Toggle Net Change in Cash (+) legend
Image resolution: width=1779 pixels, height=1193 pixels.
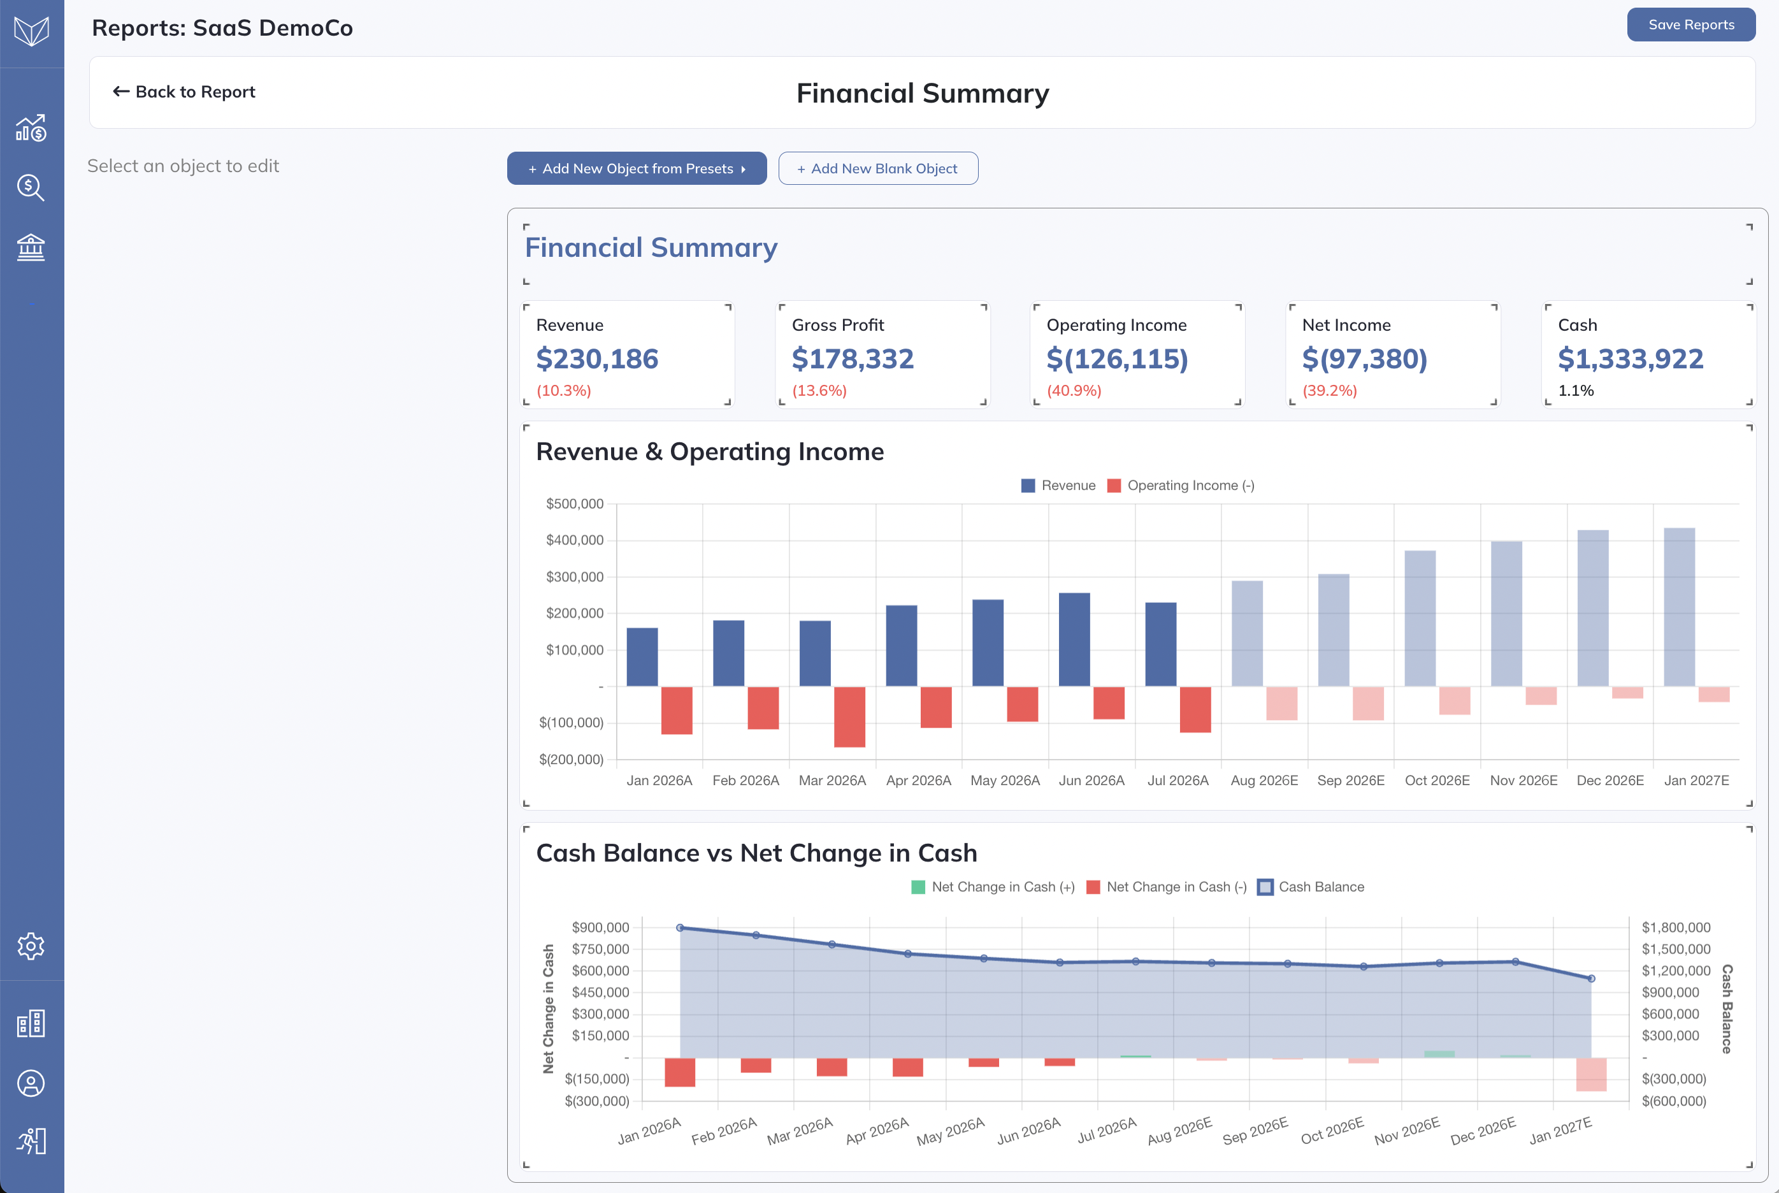(993, 887)
